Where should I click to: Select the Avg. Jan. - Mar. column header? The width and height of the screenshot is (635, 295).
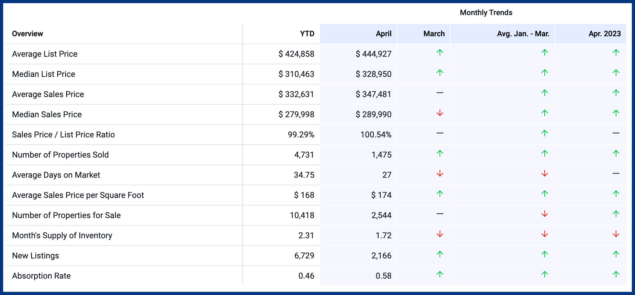coord(523,34)
